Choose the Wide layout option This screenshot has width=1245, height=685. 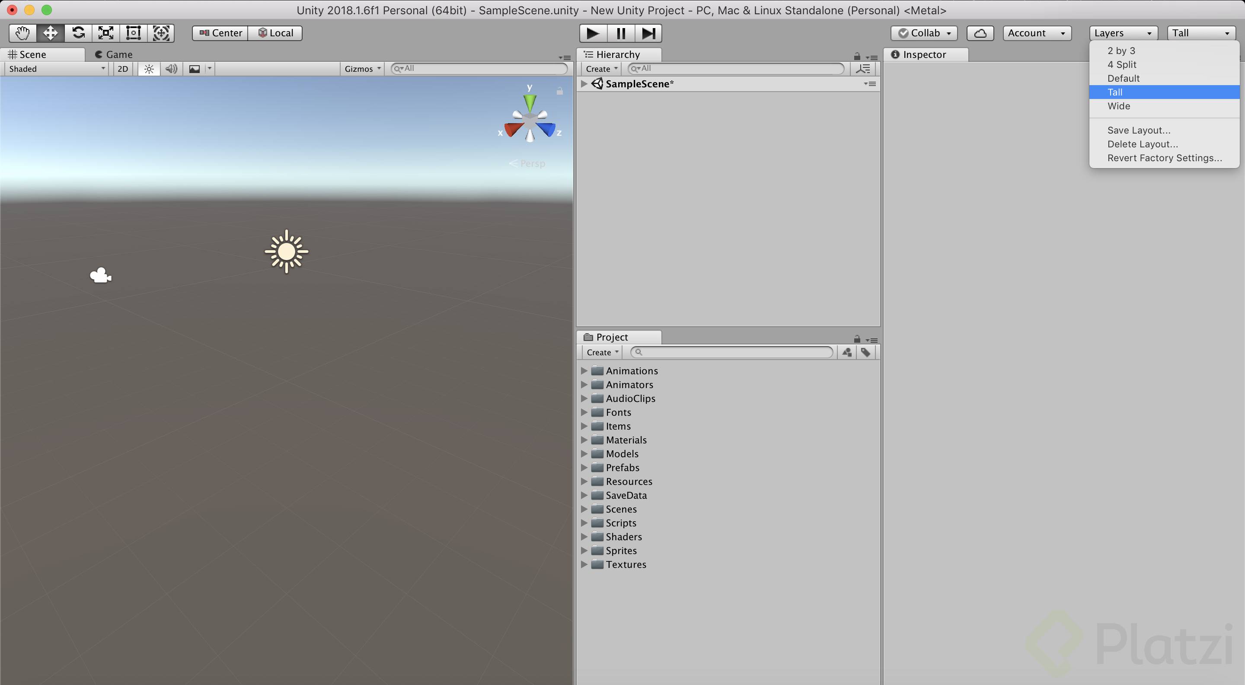(1118, 106)
